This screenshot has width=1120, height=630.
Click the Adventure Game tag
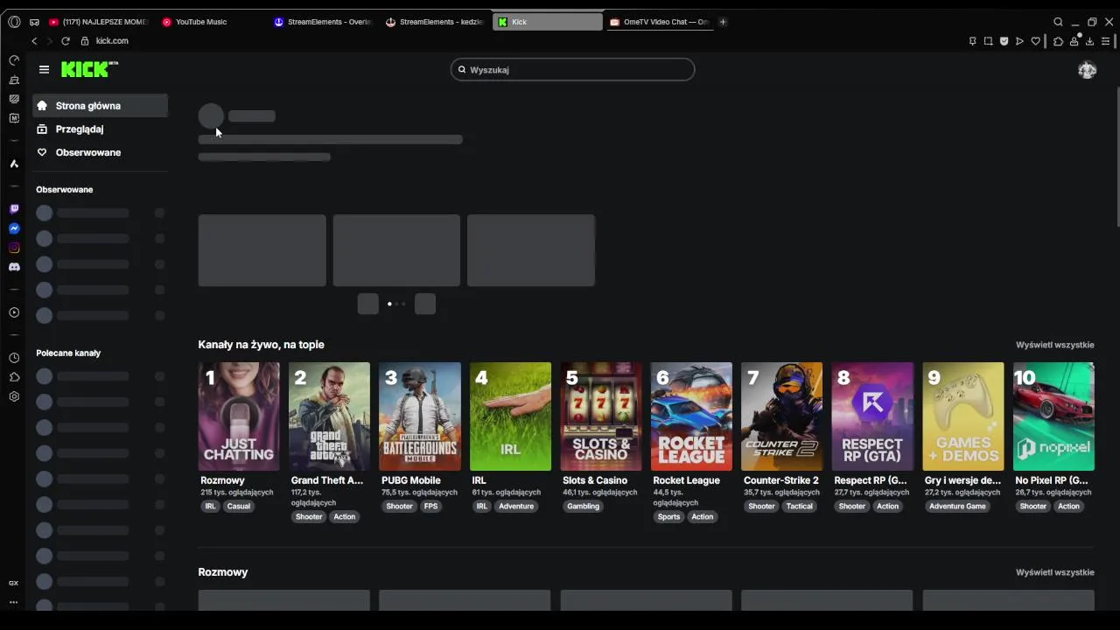tap(957, 507)
